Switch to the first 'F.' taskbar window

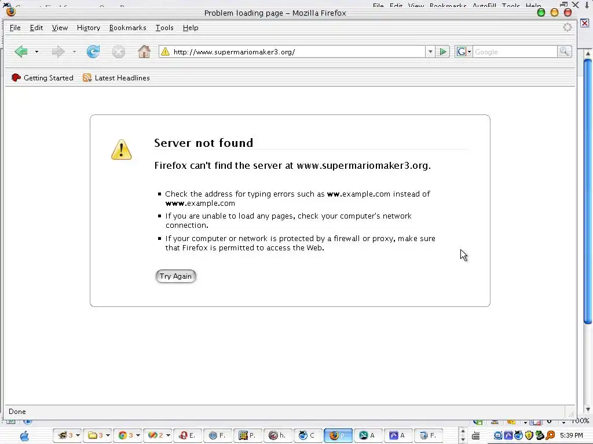point(217,435)
